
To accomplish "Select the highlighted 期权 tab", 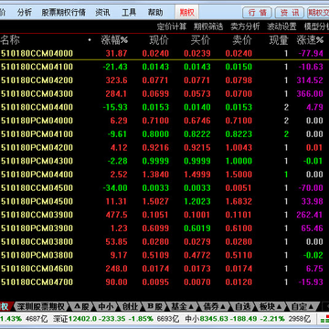I will pyautogui.click(x=186, y=13).
